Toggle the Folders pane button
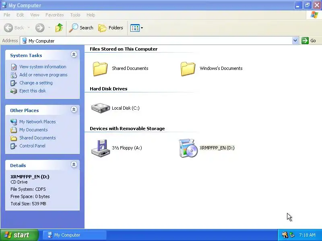322x241 pixels. click(110, 28)
